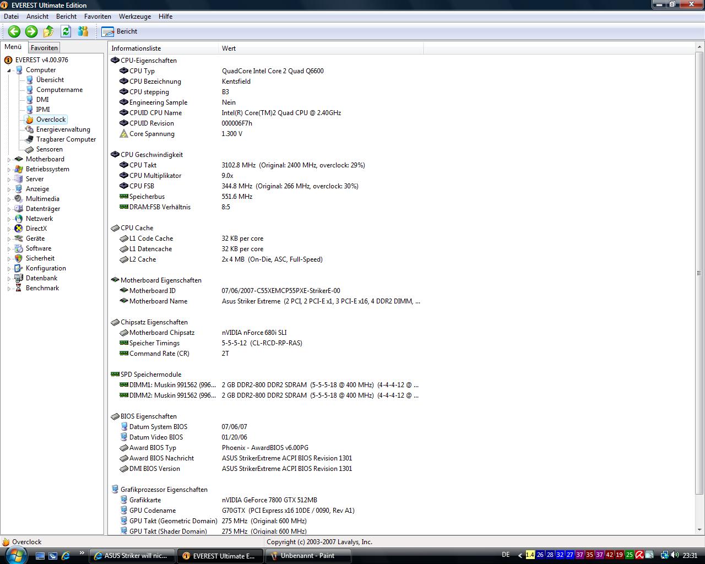This screenshot has height=564, width=705.
Task: Expand the Multimedia tree node
Action: pos(9,199)
